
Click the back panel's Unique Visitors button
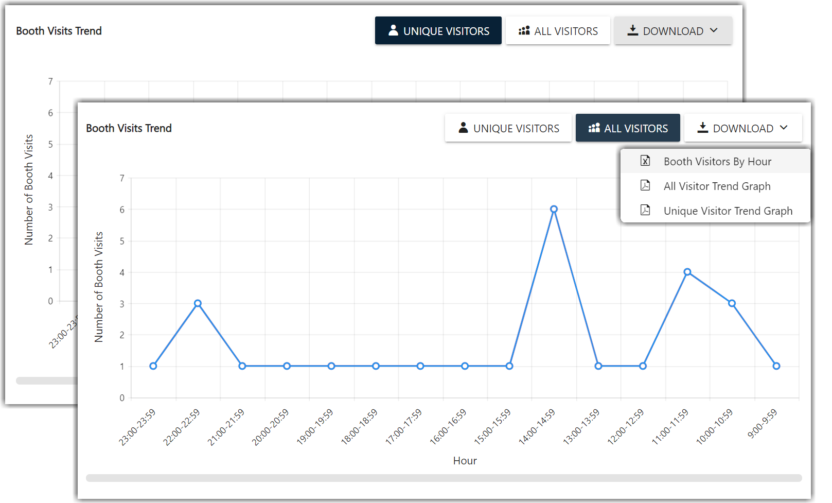[438, 31]
